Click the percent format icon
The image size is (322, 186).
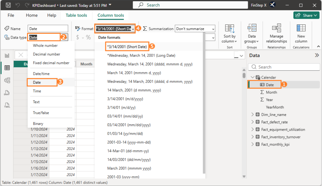[x=88, y=37]
